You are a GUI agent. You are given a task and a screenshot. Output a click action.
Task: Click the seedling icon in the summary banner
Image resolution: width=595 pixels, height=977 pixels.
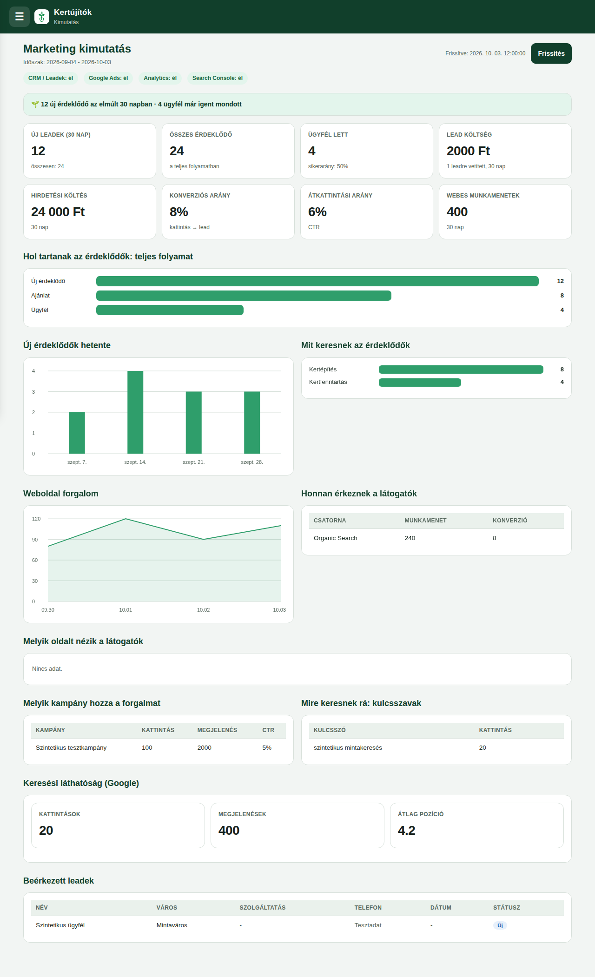tap(35, 104)
